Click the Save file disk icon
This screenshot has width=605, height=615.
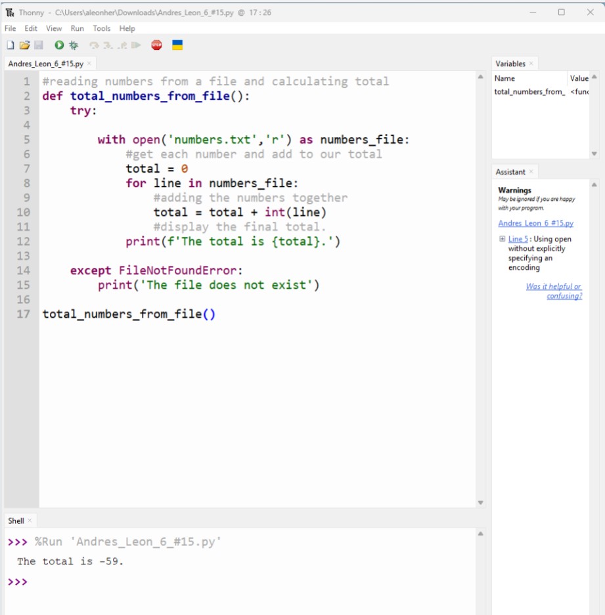(39, 45)
